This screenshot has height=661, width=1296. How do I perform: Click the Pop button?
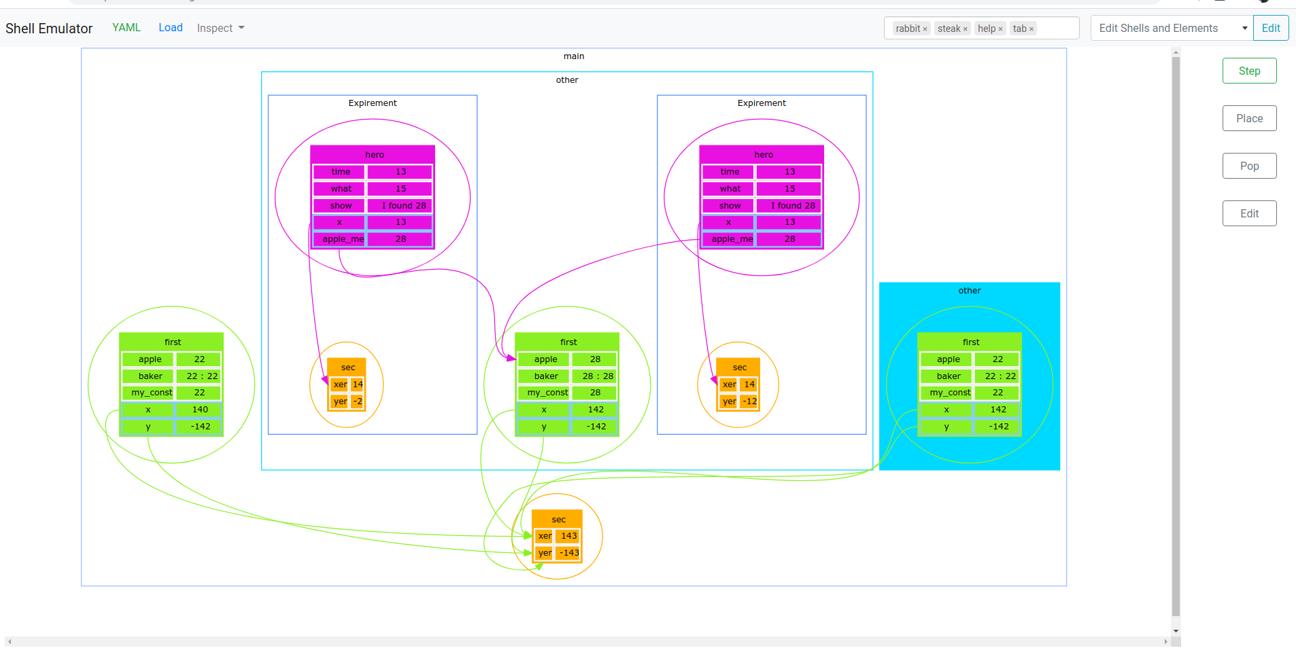pos(1249,166)
